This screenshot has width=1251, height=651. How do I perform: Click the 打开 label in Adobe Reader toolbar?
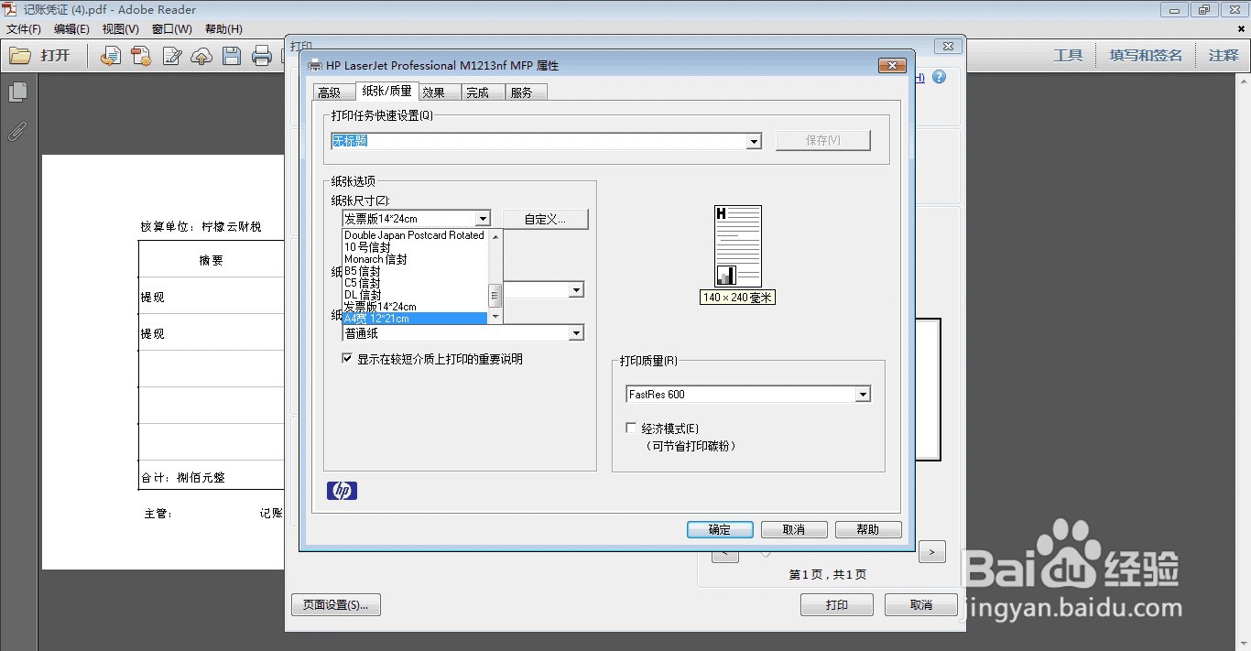click(x=55, y=56)
